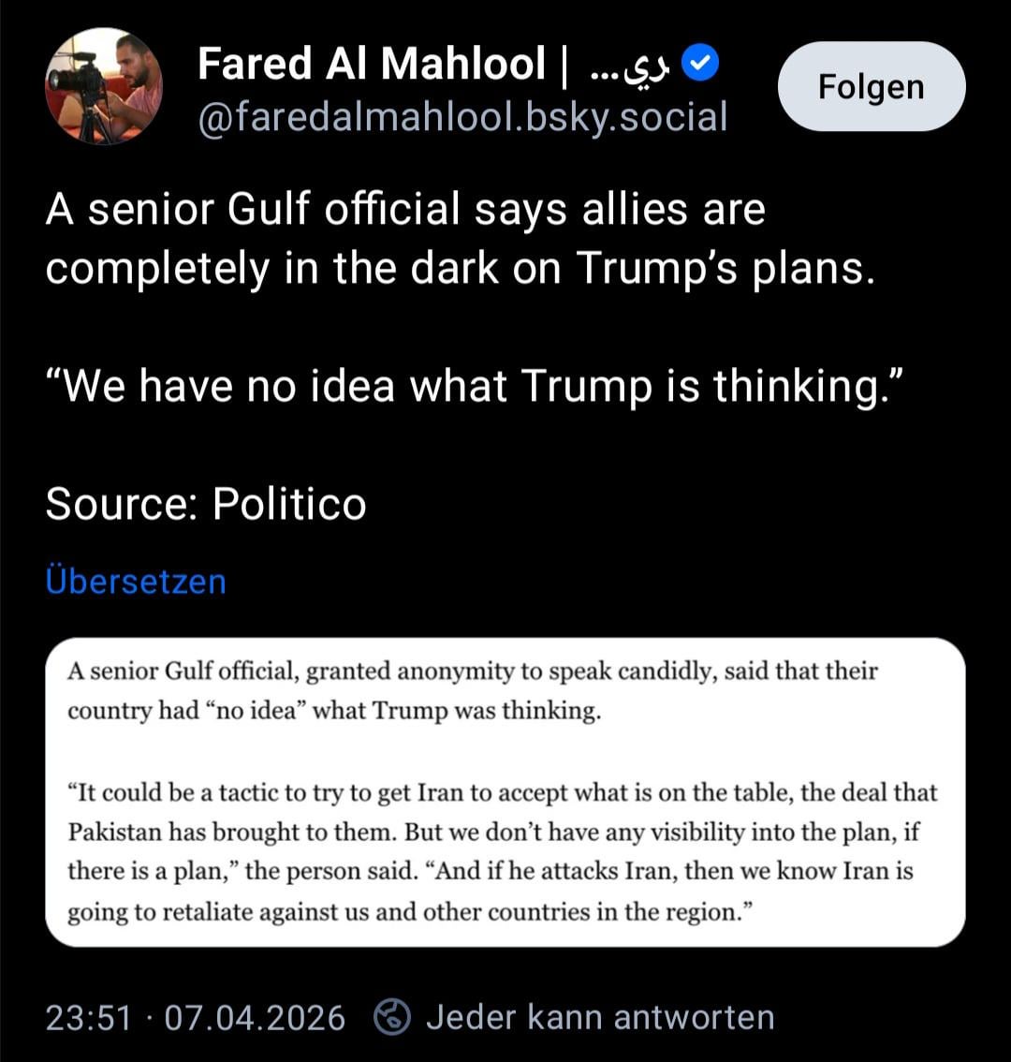Click the post's first sentence about Gulf official
Image resolution: width=1011 pixels, height=1062 pixels.
405,209
